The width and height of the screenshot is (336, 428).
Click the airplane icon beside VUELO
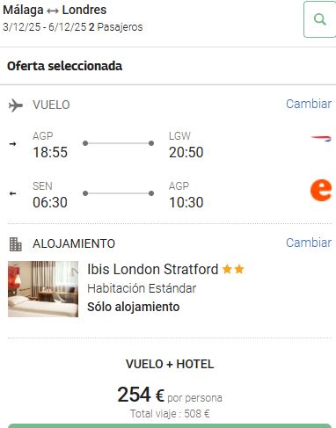tap(16, 105)
